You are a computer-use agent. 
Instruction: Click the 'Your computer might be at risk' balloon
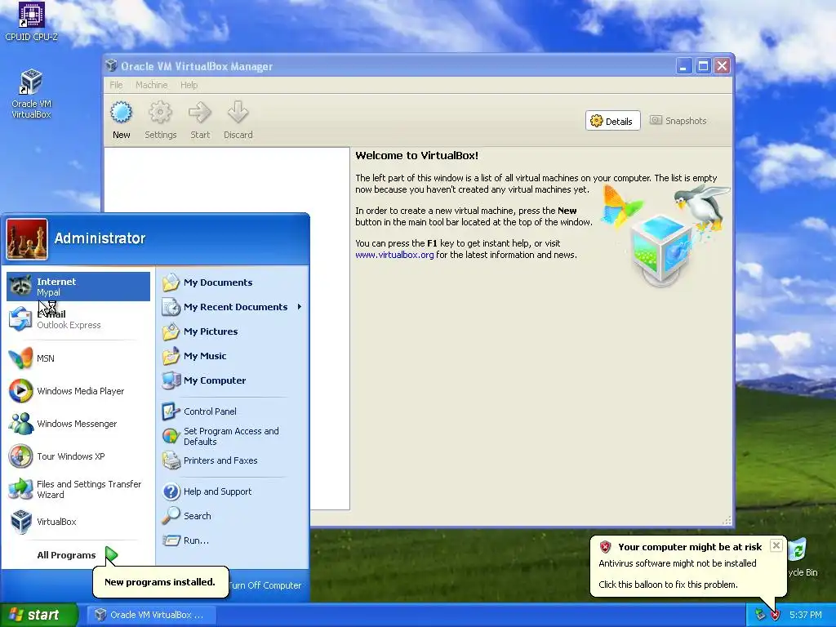[x=688, y=566]
